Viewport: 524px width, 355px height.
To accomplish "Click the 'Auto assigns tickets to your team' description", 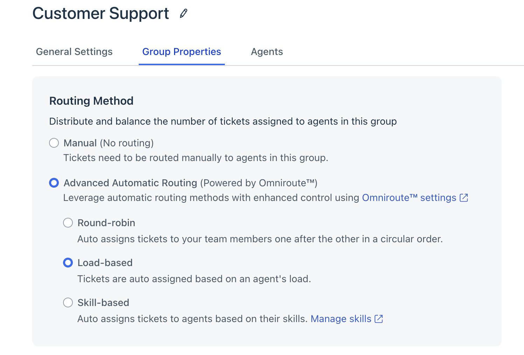I will coord(260,239).
